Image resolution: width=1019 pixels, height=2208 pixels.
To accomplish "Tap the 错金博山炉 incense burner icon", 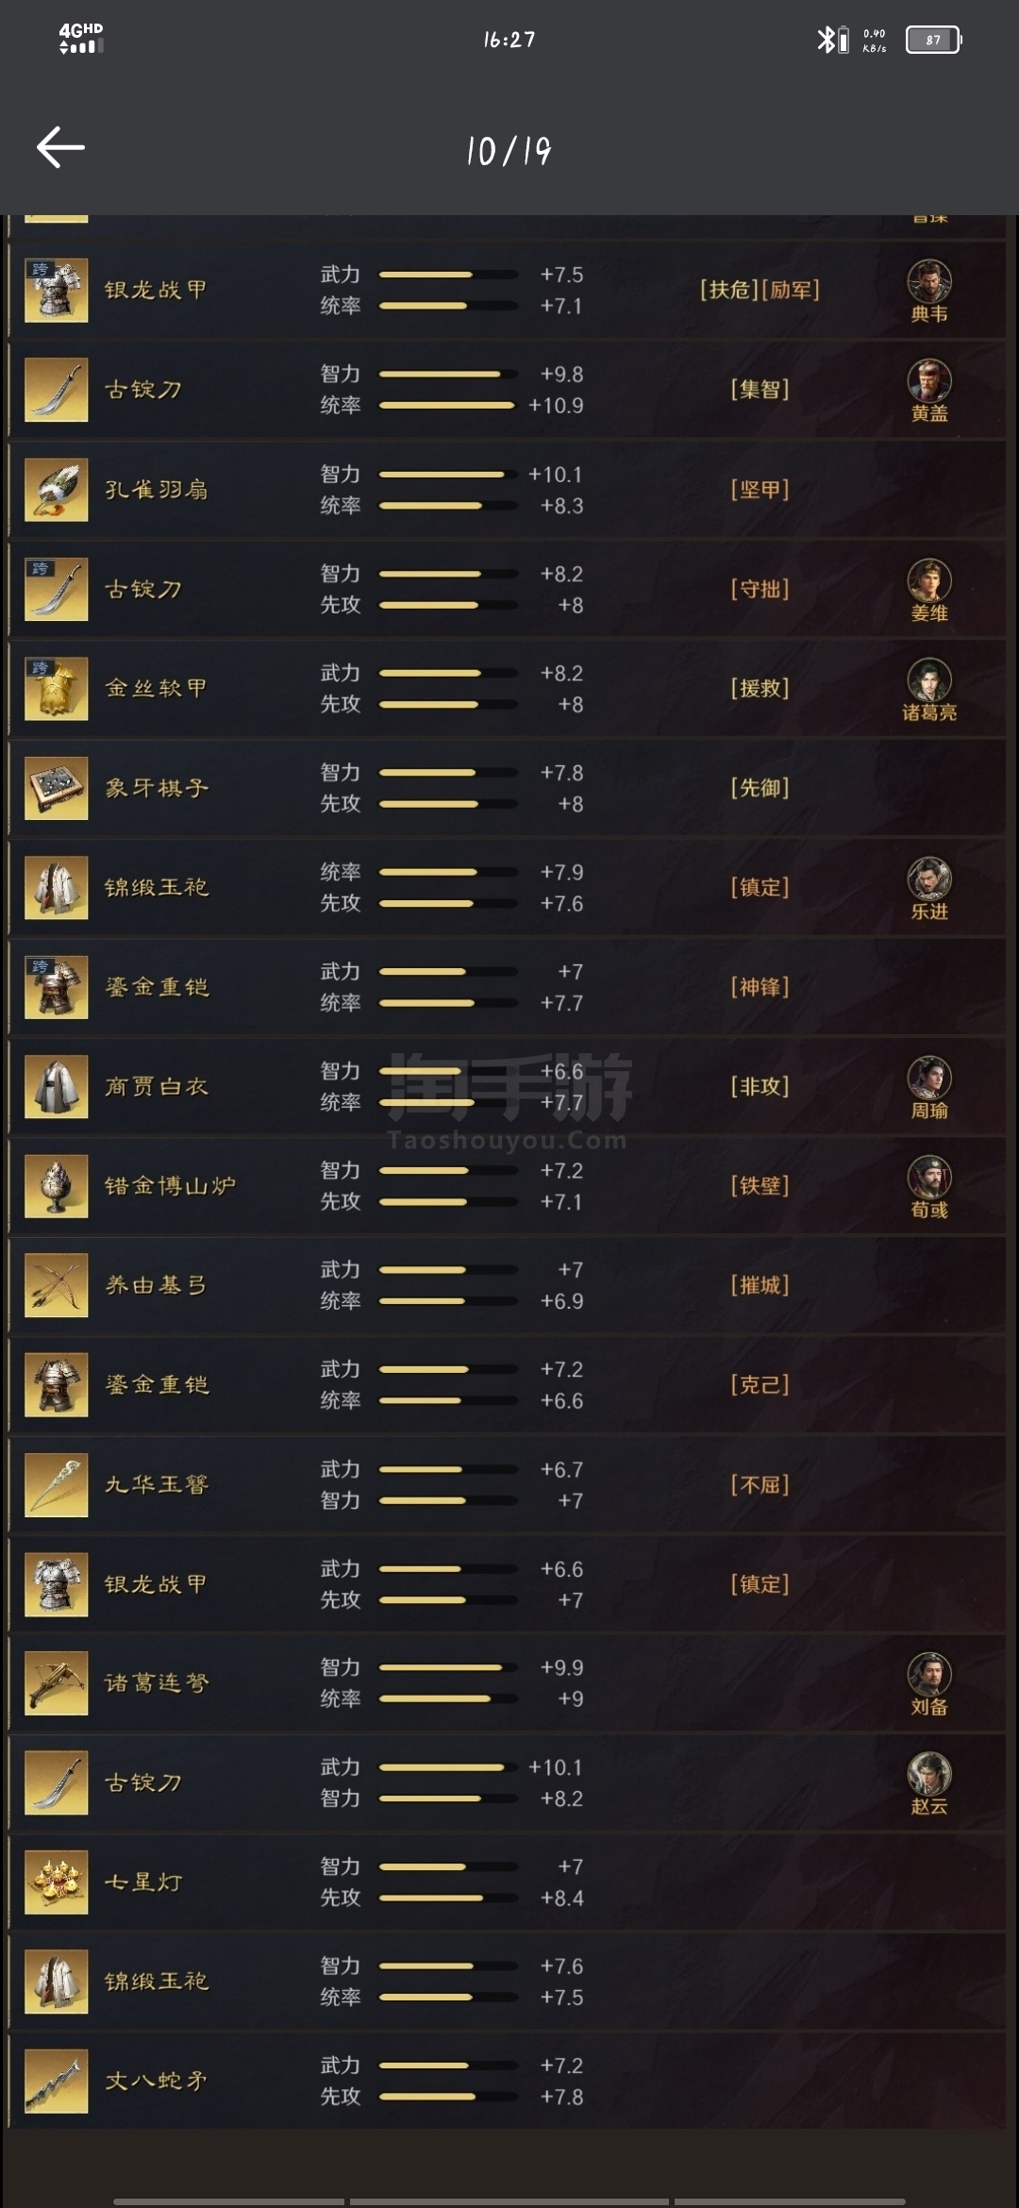I will (x=56, y=1186).
